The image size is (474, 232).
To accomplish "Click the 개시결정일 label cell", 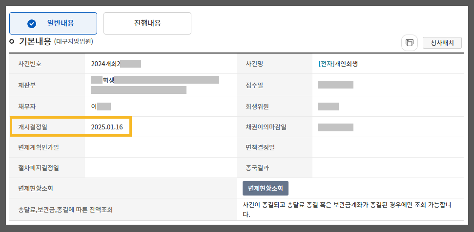I will pyautogui.click(x=47, y=127).
